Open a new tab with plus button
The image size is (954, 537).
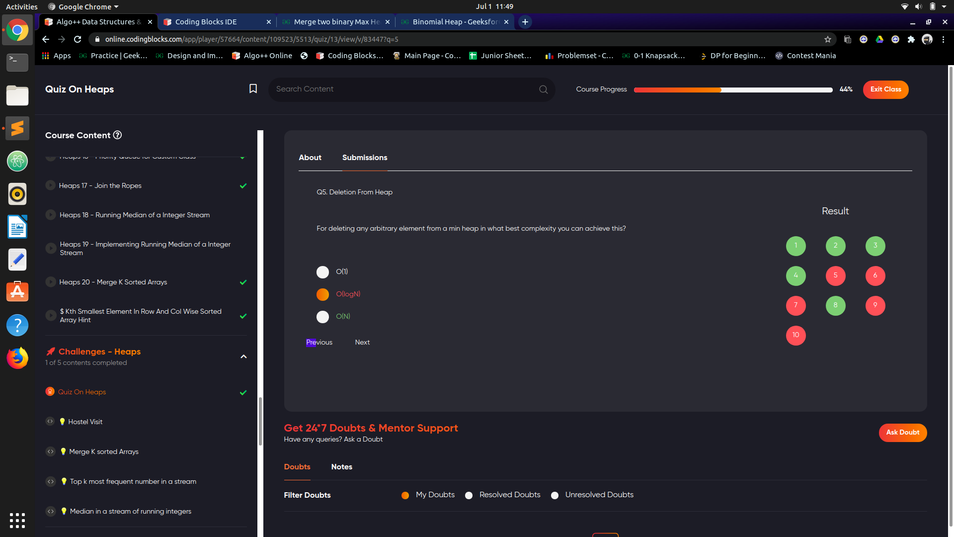tap(525, 22)
